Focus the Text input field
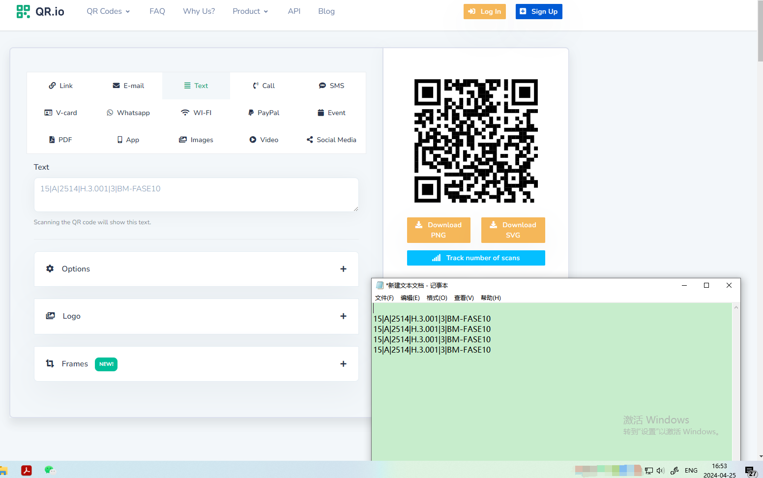This screenshot has height=478, width=763. coord(196,195)
